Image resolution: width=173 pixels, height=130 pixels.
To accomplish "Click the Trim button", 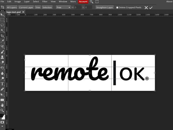I will coord(38,7).
